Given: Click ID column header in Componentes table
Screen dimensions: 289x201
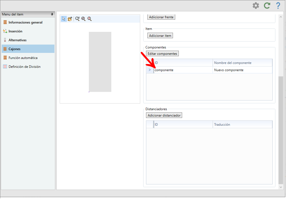Looking at the screenshot, I should point(183,63).
